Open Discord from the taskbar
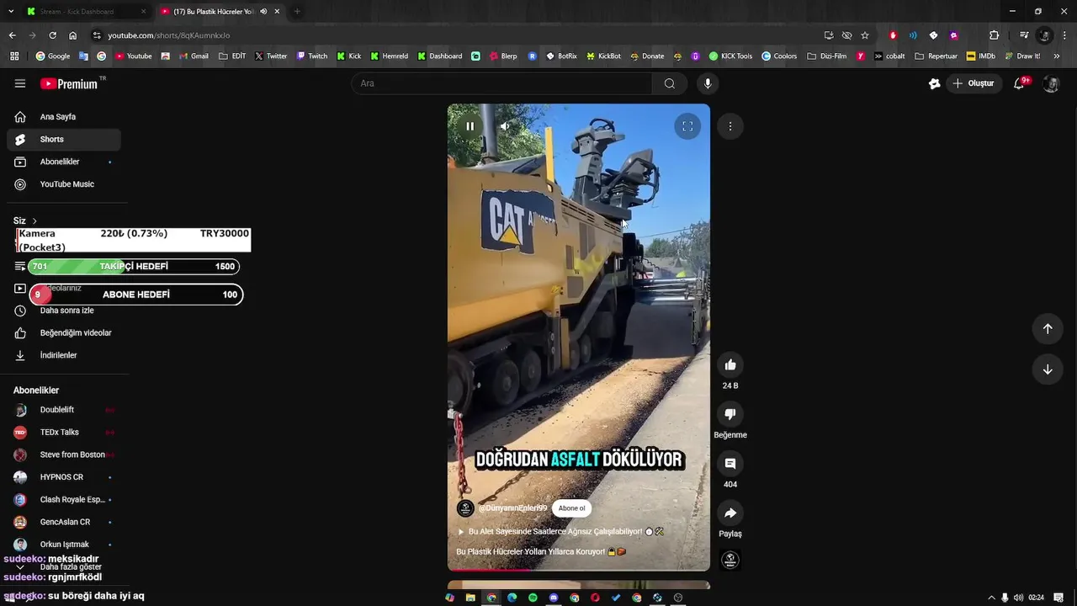 pyautogui.click(x=554, y=598)
